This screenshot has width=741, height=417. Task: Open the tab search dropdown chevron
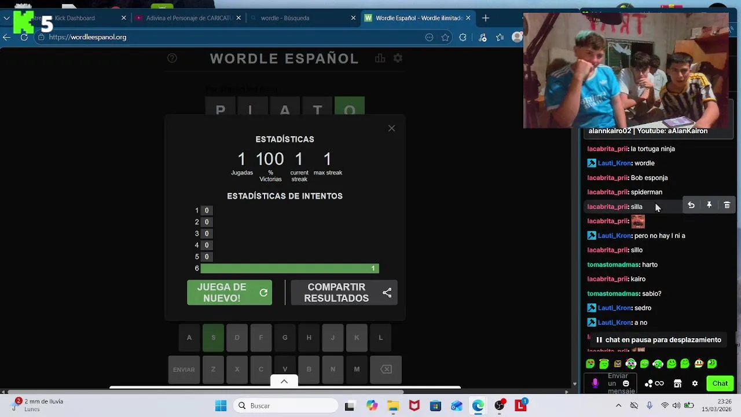[6, 18]
